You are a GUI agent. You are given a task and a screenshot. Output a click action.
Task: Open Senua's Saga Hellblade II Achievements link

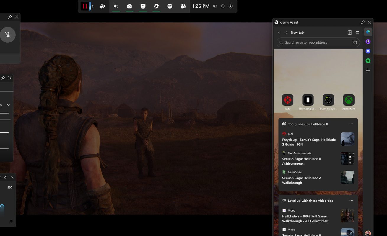coord(301,161)
